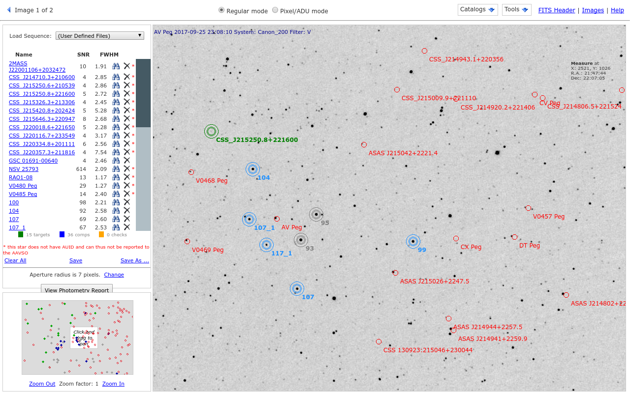The height and width of the screenshot is (393, 630).
Task: Open the FITS Header link
Action: 556,10
